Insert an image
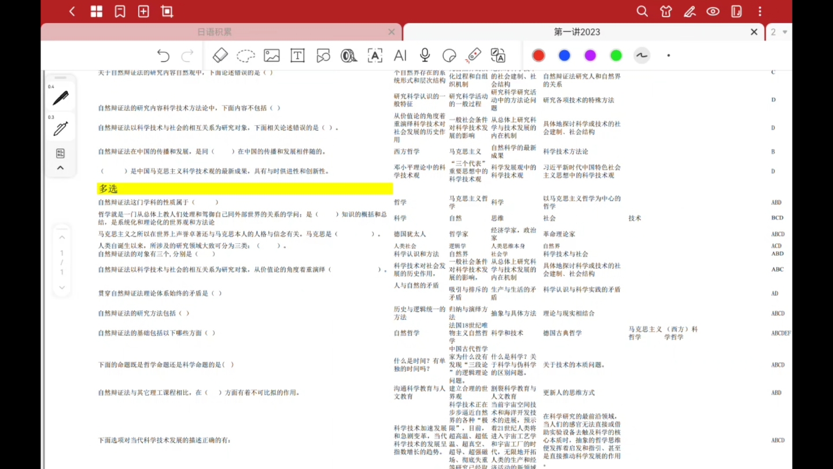The image size is (833, 469). [x=272, y=55]
